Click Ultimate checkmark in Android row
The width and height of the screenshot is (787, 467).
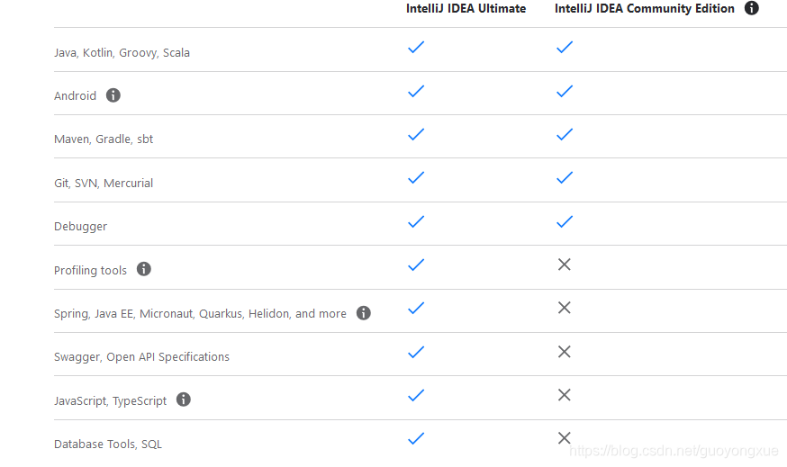pos(415,91)
